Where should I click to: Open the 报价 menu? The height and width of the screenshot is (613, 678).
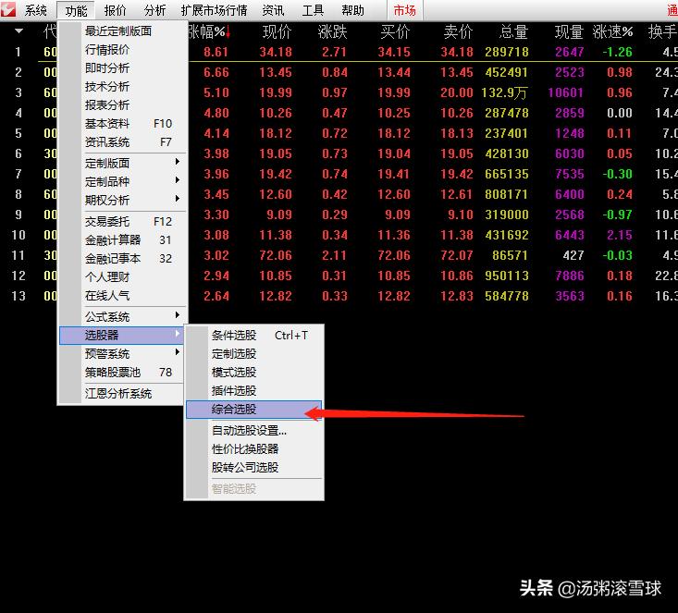click(115, 10)
